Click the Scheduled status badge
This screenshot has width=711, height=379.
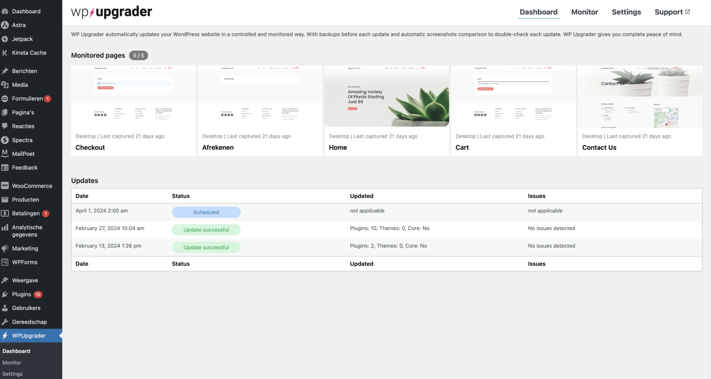[206, 212]
